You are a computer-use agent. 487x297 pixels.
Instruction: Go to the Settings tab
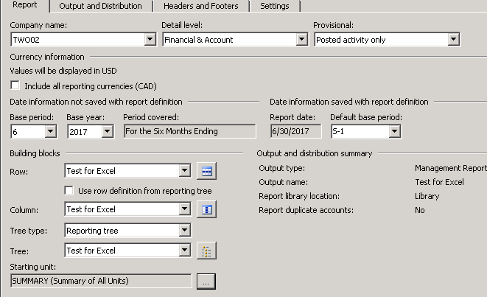[x=274, y=6]
